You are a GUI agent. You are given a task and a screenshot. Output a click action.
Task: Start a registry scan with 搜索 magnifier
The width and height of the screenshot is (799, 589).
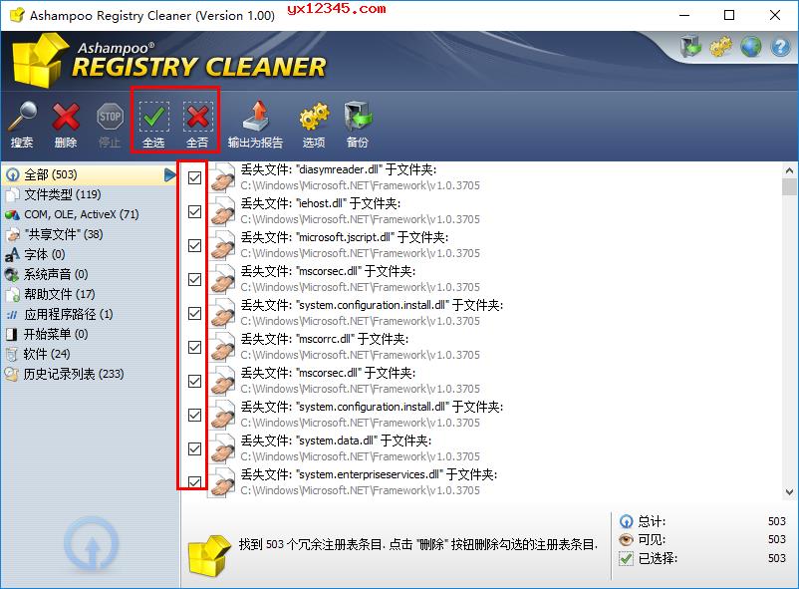[22, 125]
